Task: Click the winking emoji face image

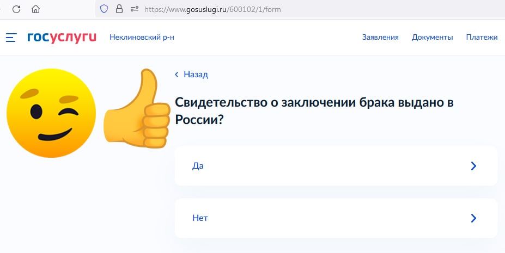Action: pos(51,113)
